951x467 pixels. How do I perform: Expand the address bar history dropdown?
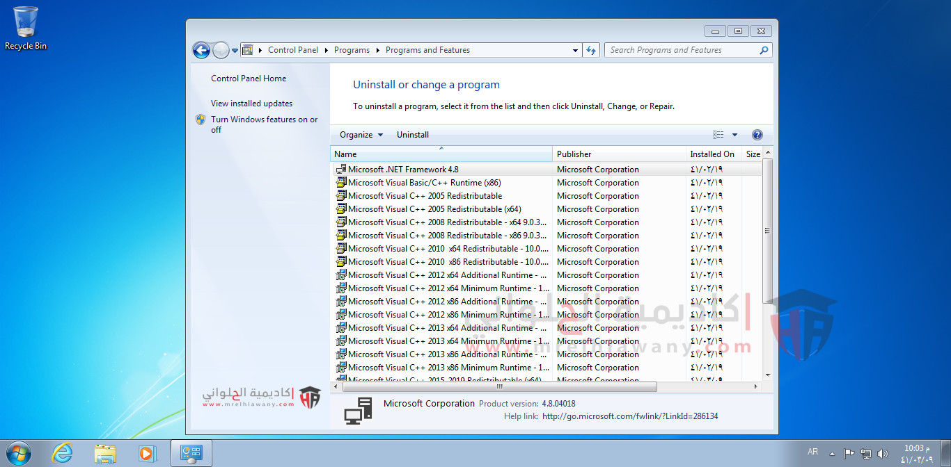(575, 50)
